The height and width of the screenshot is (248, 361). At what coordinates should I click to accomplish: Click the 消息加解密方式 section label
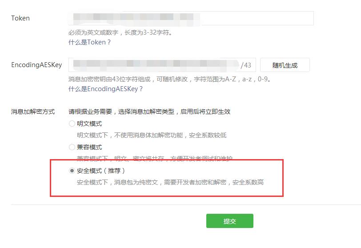coord(33,112)
